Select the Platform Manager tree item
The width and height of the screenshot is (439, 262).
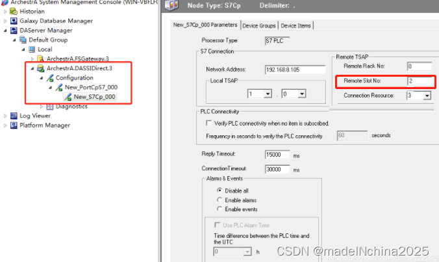[x=45, y=125]
